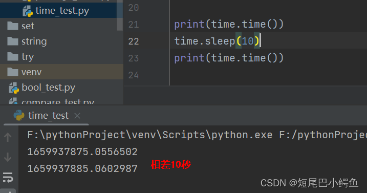Click line number 22 in the gutter
Viewport: 367px width, 193px height.
134,41
